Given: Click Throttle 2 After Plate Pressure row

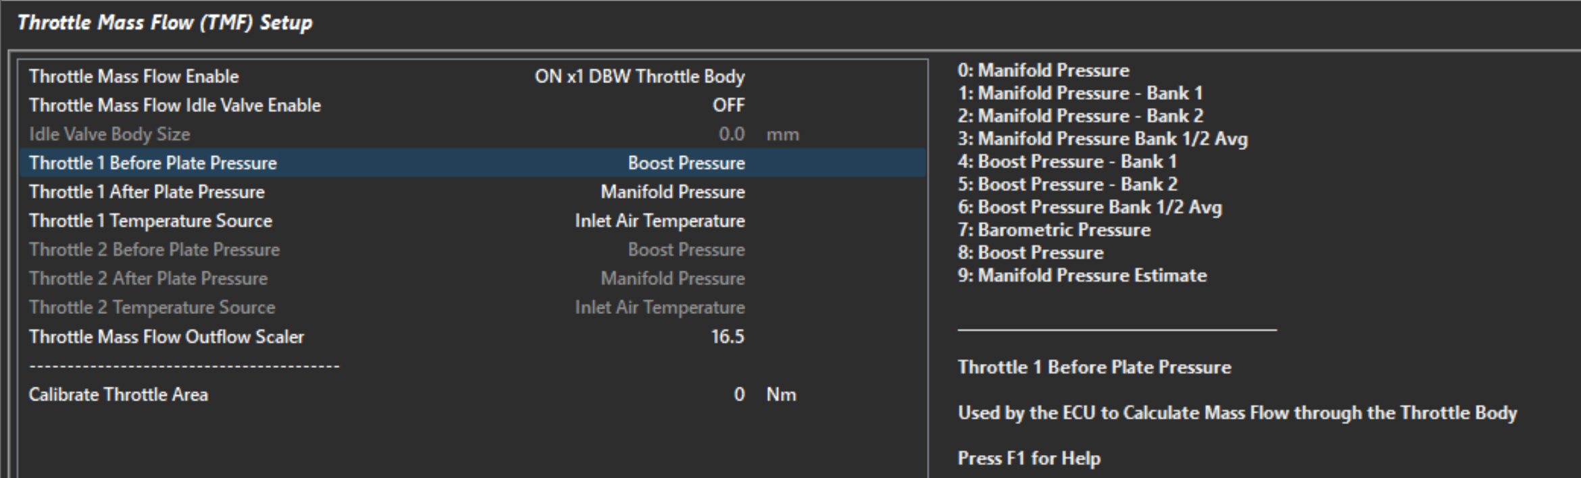Looking at the screenshot, I should point(148,279).
